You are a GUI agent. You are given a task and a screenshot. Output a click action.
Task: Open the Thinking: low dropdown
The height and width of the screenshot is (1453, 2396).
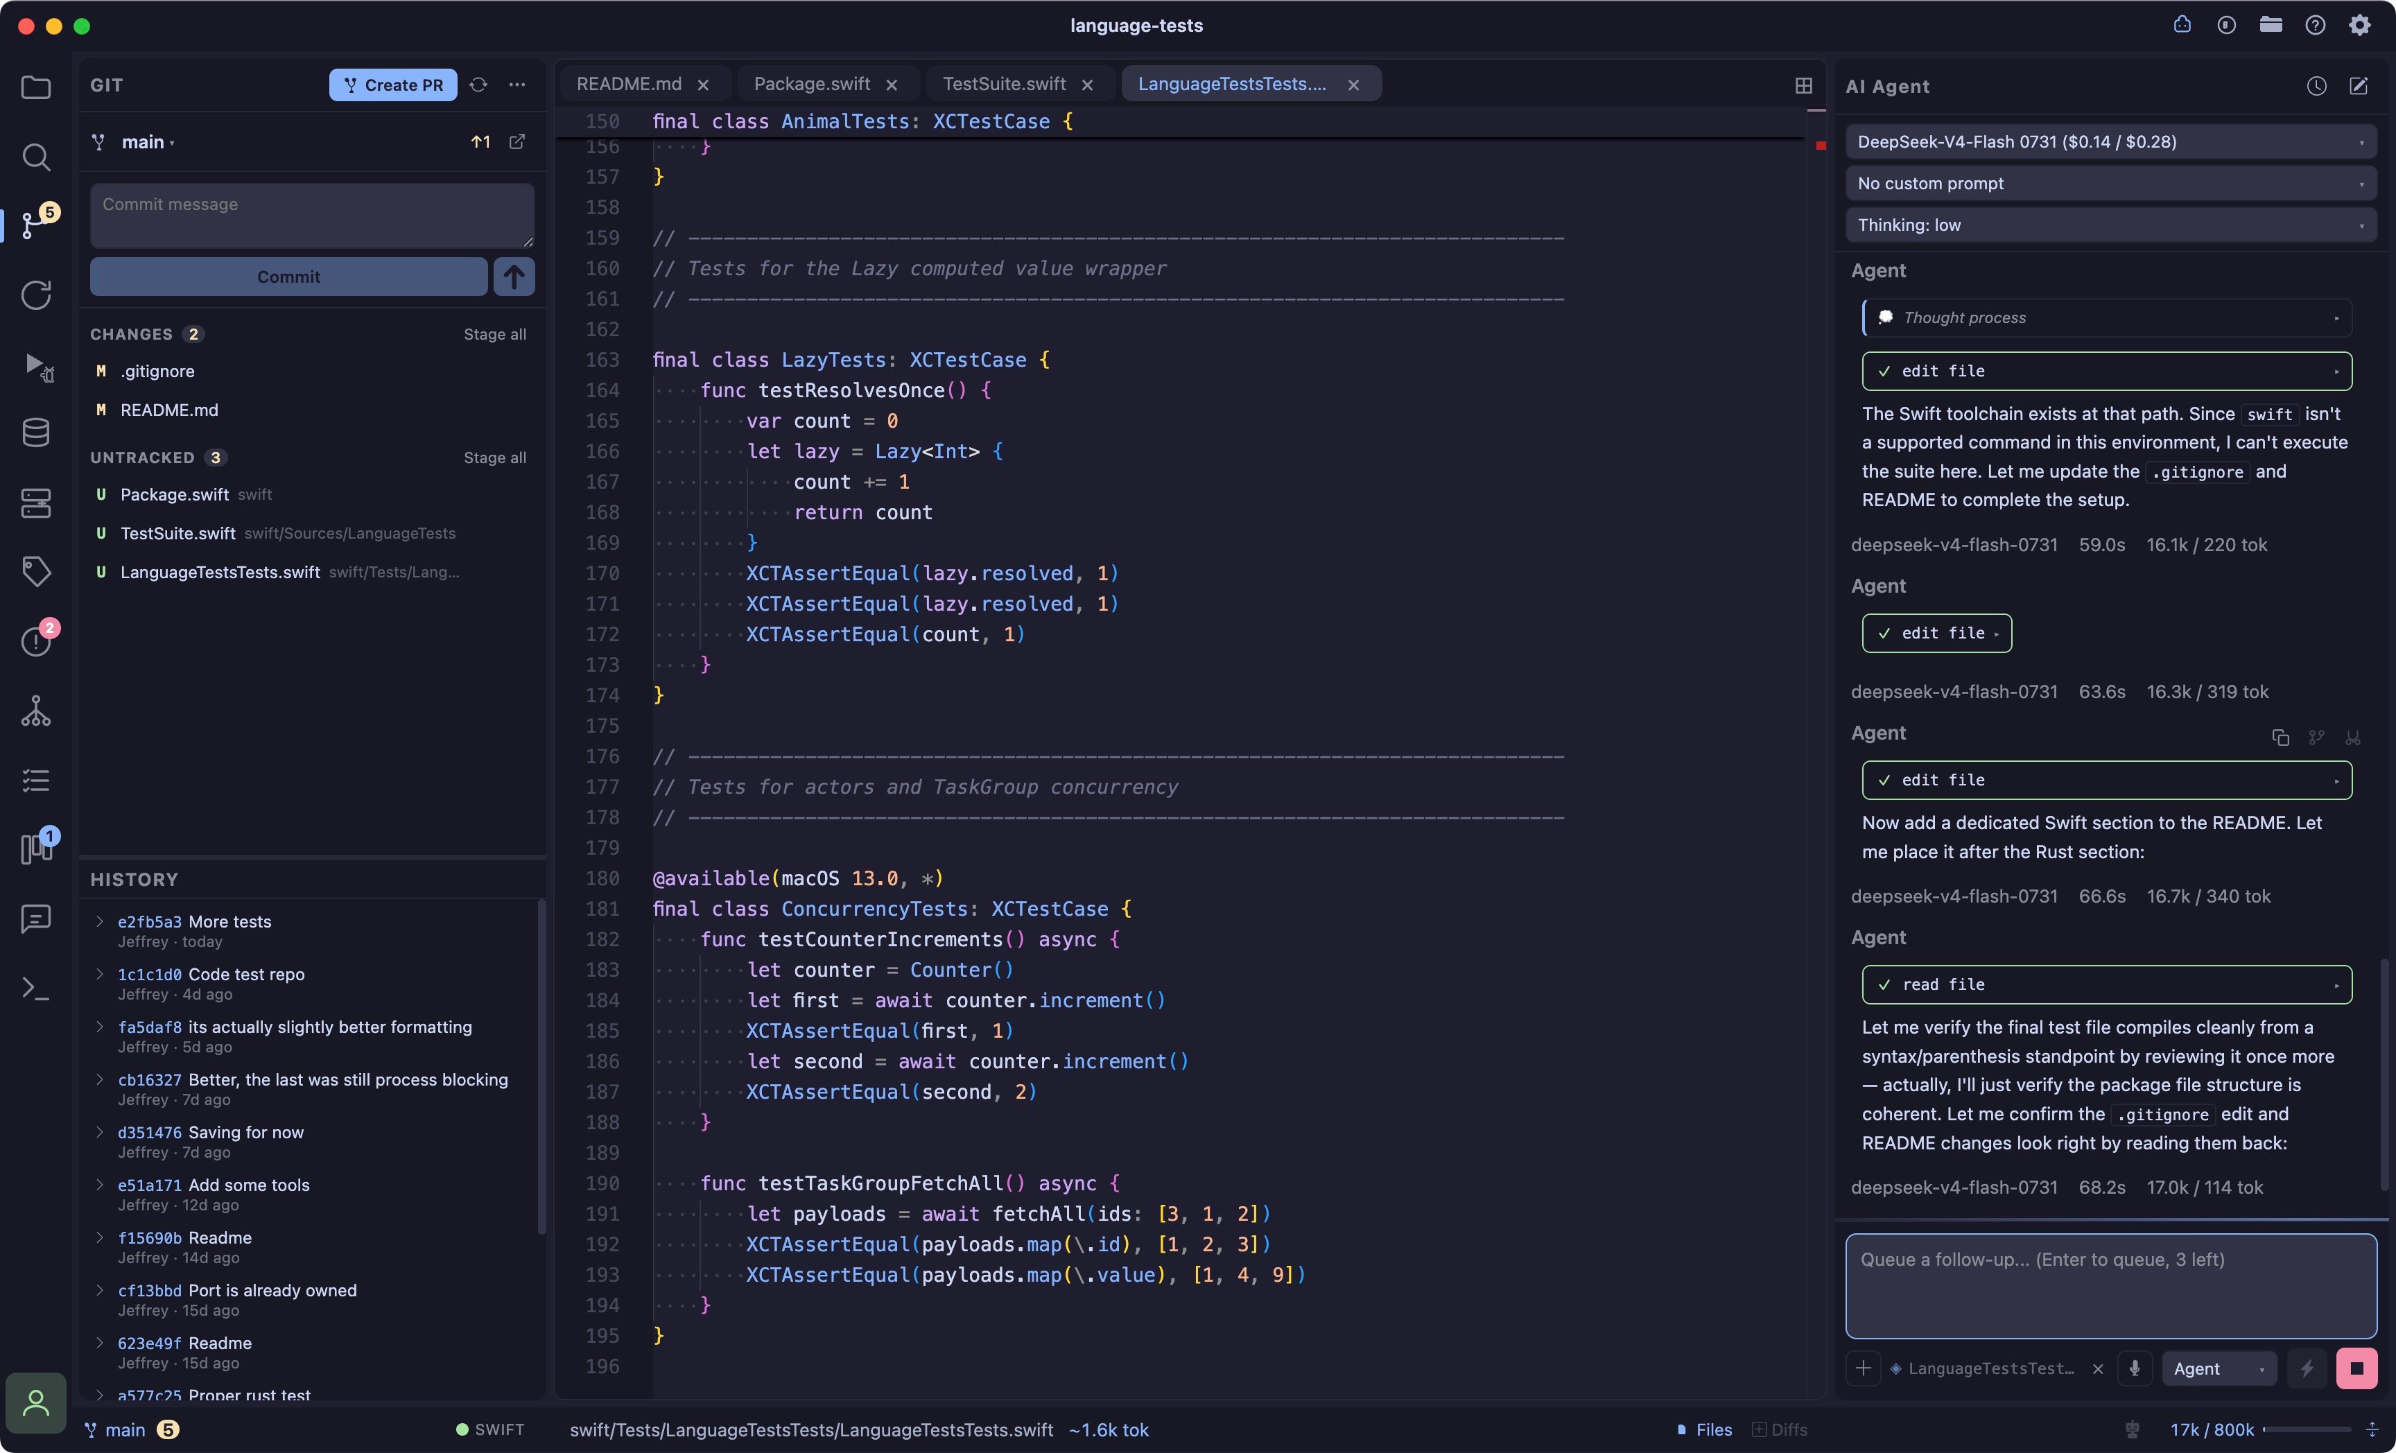(x=2110, y=225)
